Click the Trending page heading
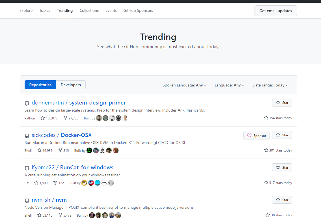321x220 pixels. coord(158,37)
